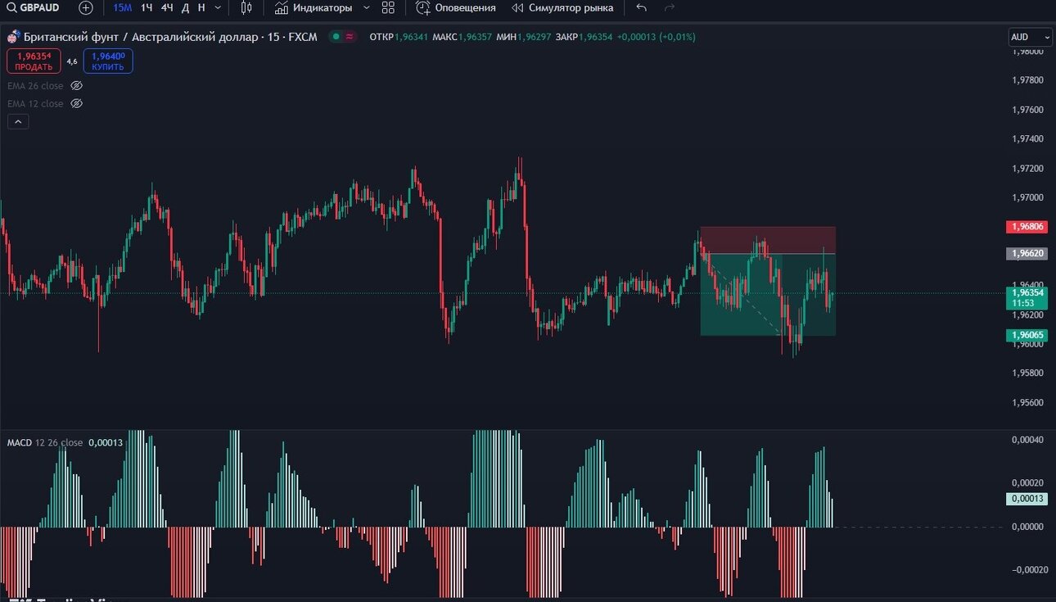
Task: Open Оповещения alerts
Action: tap(456, 7)
